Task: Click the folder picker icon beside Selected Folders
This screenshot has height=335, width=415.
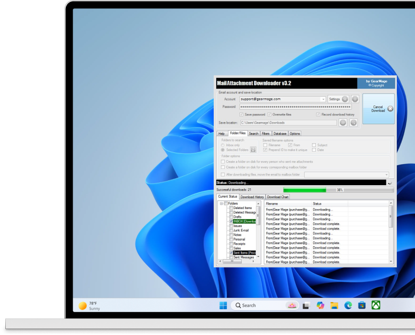Action: (x=253, y=150)
